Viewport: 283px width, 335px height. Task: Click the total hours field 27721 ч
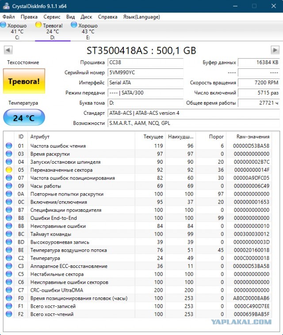(x=259, y=103)
